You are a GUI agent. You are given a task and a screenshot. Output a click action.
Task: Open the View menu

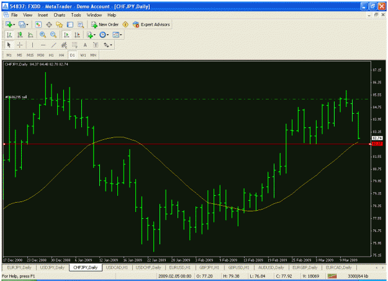27,15
